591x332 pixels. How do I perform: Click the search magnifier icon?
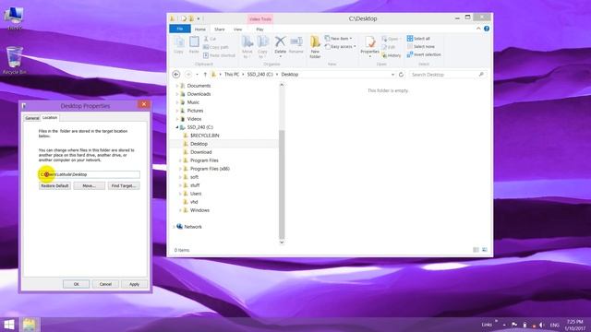(x=481, y=75)
